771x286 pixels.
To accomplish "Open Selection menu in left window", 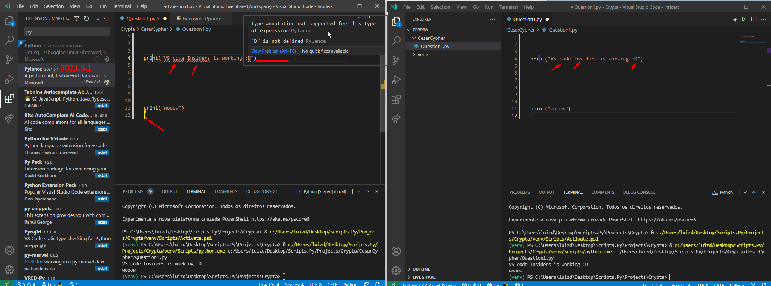I will 54,6.
